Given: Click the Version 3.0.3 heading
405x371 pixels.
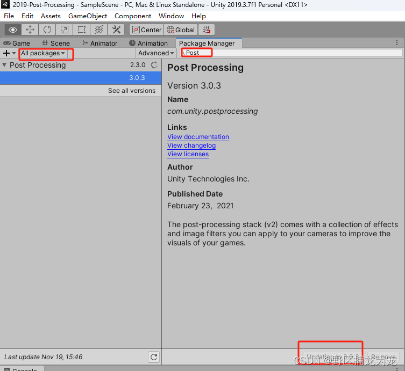Looking at the screenshot, I should [x=194, y=85].
